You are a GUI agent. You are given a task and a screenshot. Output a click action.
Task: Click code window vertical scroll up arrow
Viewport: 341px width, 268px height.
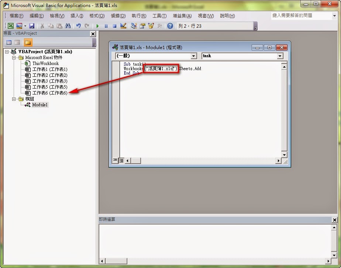pos(284,67)
